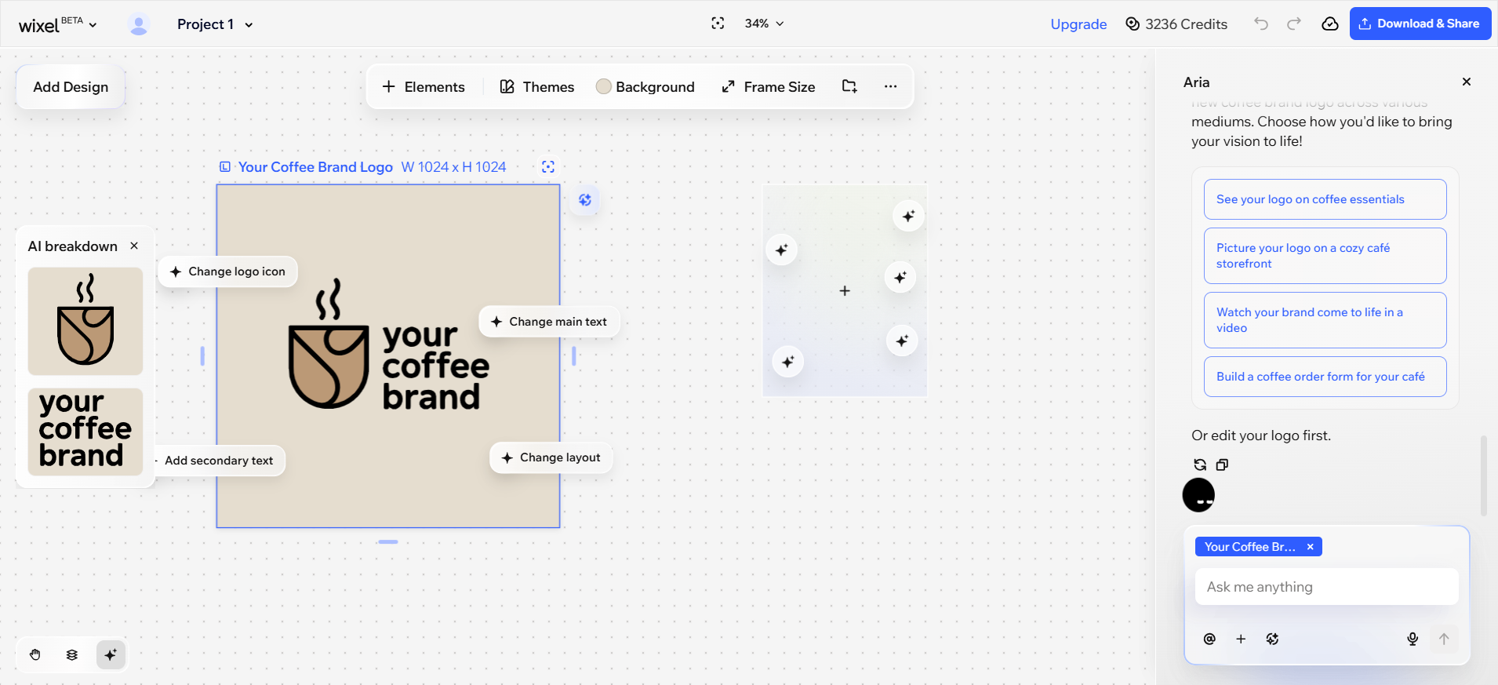Screen dimensions: 1498x685
Task: Click Download & Share button
Action: 1420,24
